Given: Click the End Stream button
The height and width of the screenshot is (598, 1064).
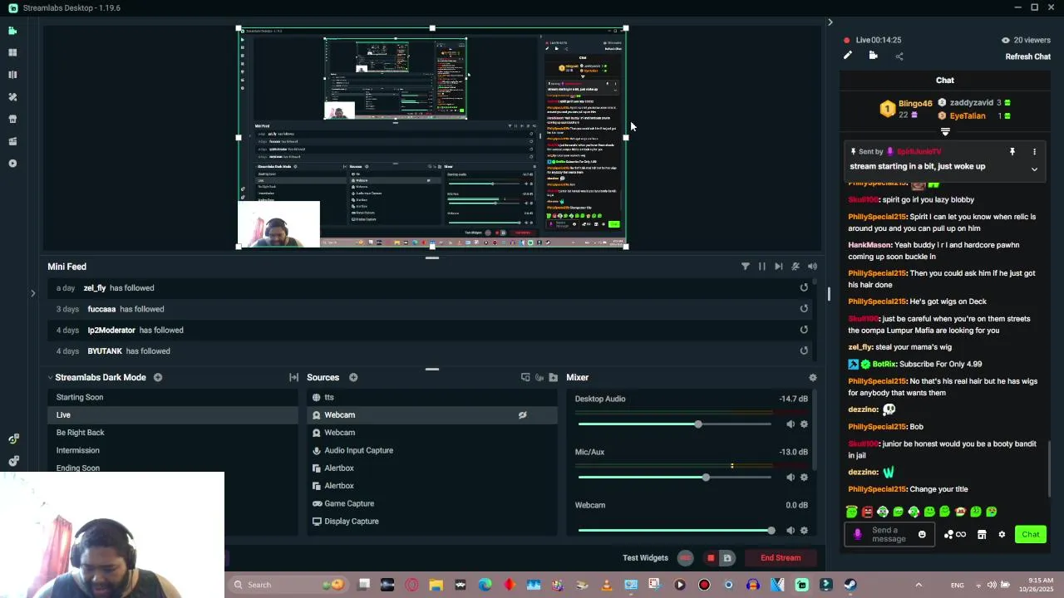Looking at the screenshot, I should (781, 558).
